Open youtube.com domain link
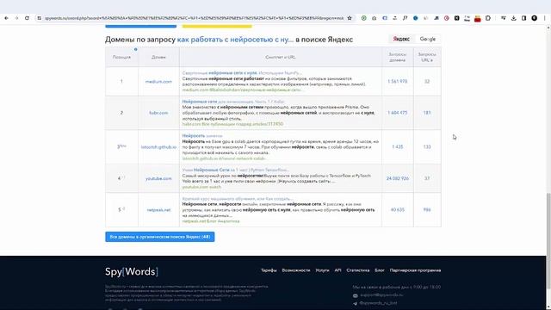Image resolution: width=551 pixels, height=310 pixels. click(x=158, y=178)
